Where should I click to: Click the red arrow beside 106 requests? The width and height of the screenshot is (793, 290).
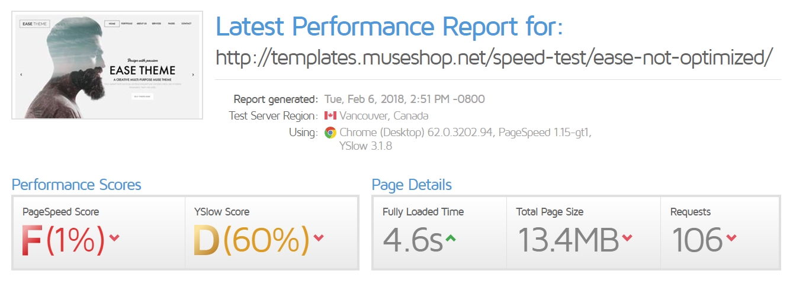[x=731, y=238]
